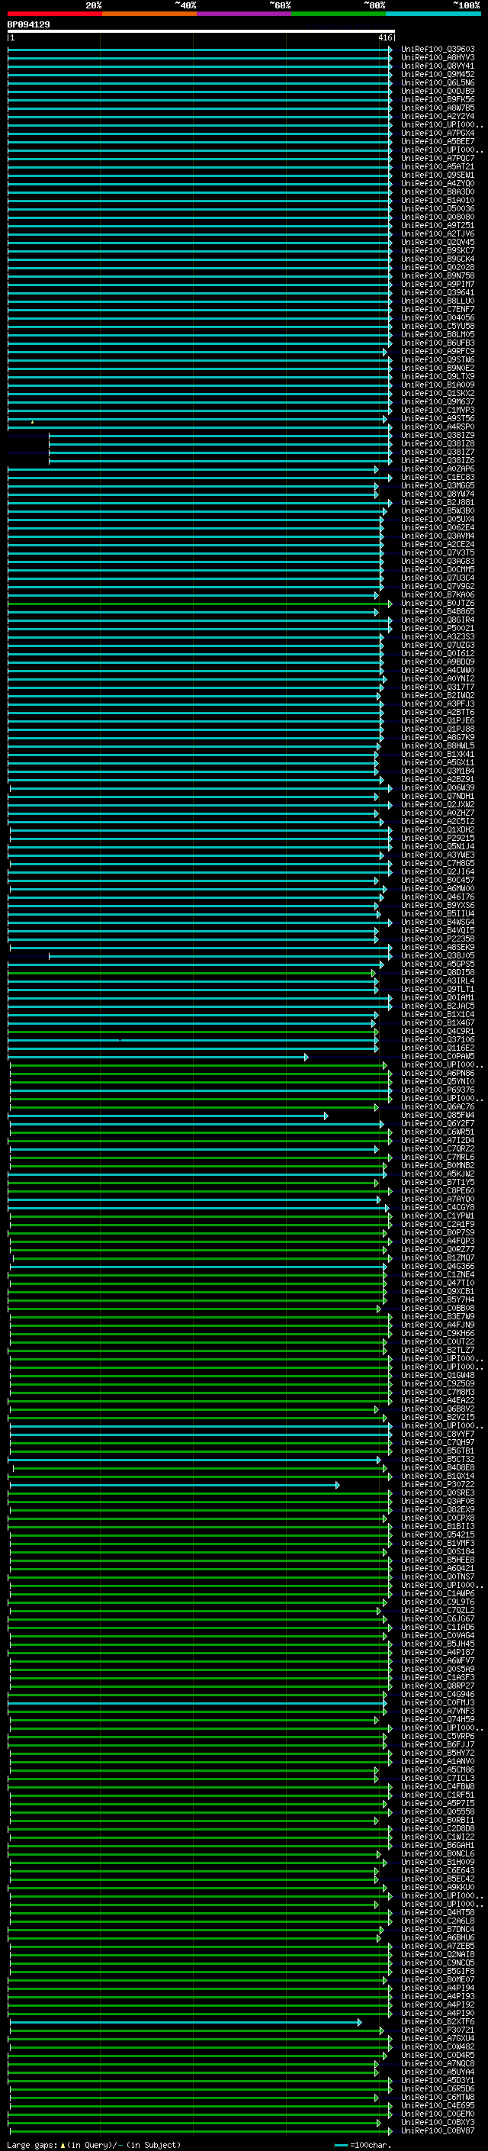Open hit UniRef100_Q8VY41

point(438,66)
